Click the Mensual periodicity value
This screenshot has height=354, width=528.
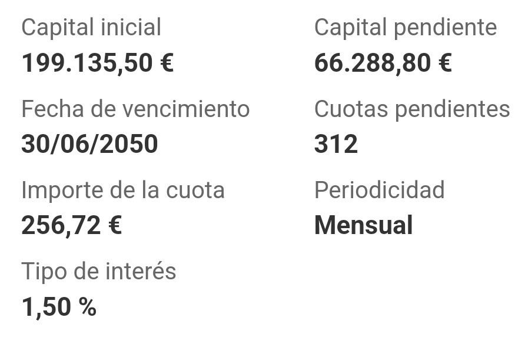click(364, 225)
